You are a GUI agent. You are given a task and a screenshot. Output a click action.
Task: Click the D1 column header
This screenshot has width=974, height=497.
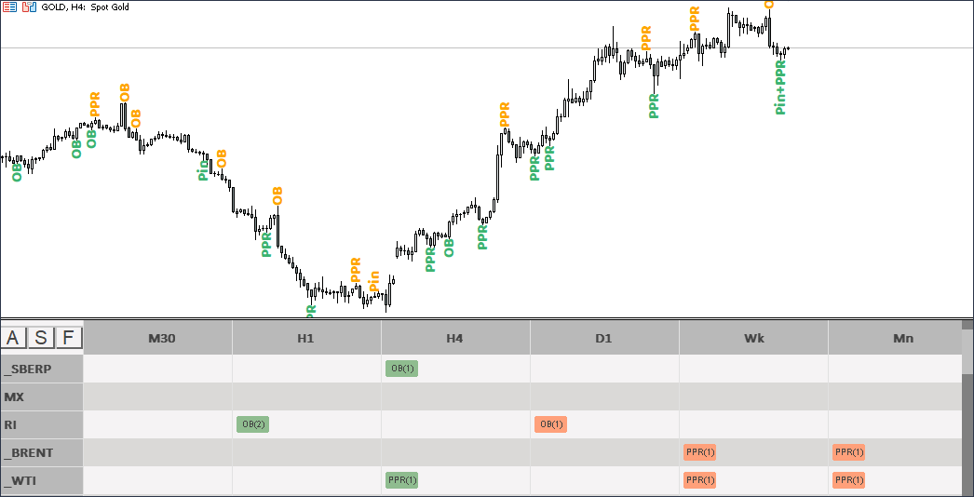click(x=603, y=339)
